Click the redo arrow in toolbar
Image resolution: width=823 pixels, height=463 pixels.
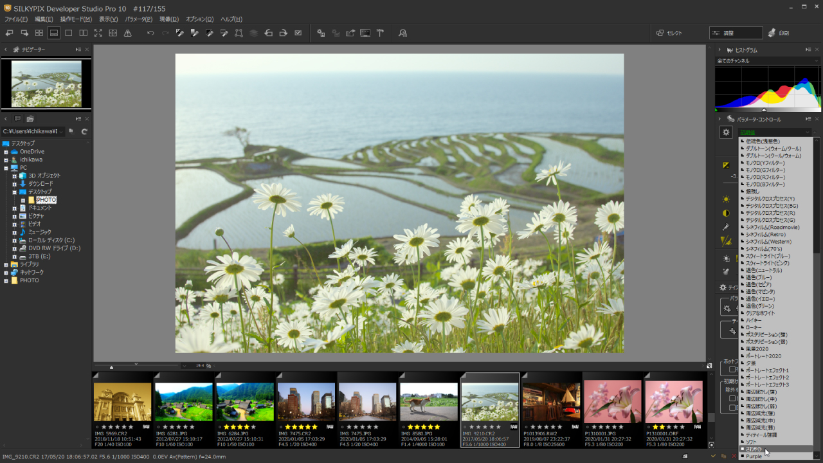(x=165, y=33)
